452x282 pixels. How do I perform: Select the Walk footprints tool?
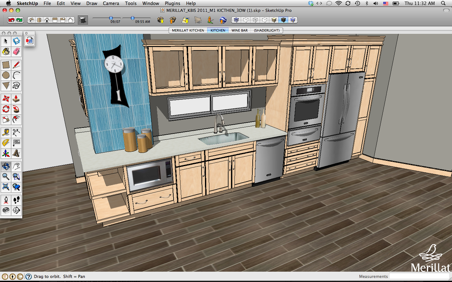[x=16, y=200]
